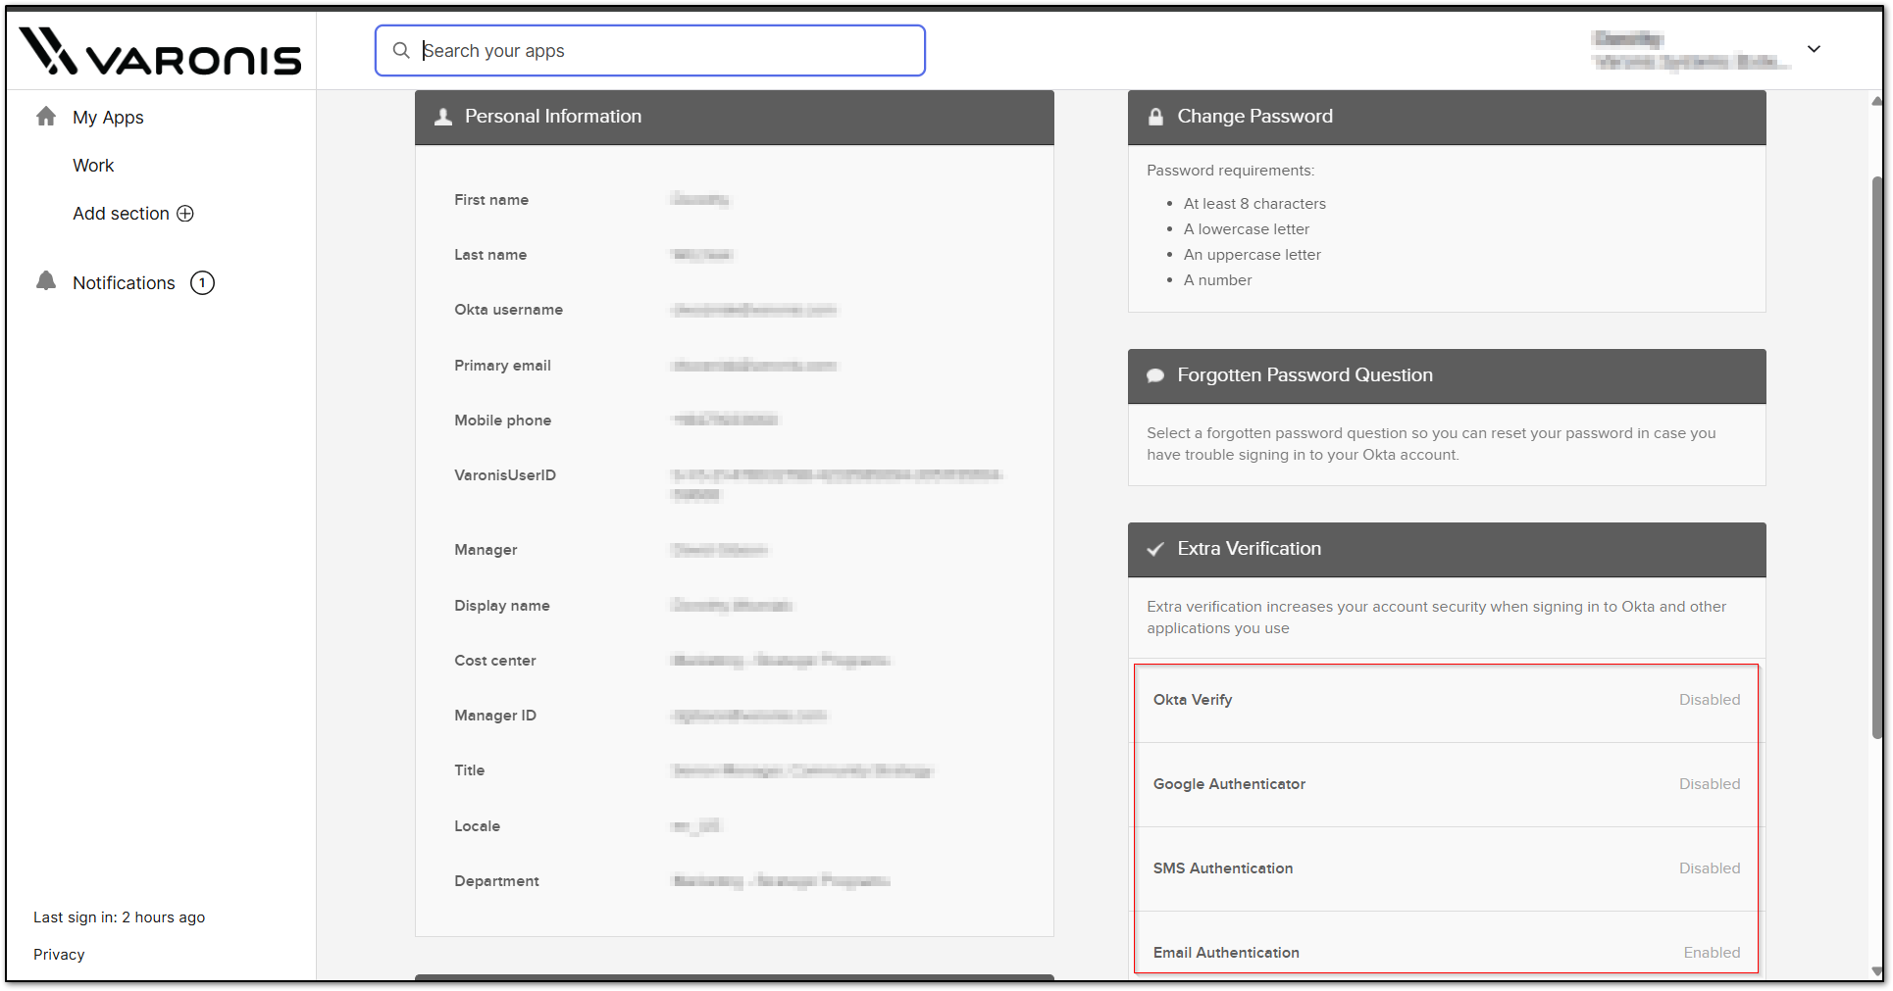Screen dimensions: 1893x991
Task: Open My Apps in the sidebar
Action: click(108, 118)
